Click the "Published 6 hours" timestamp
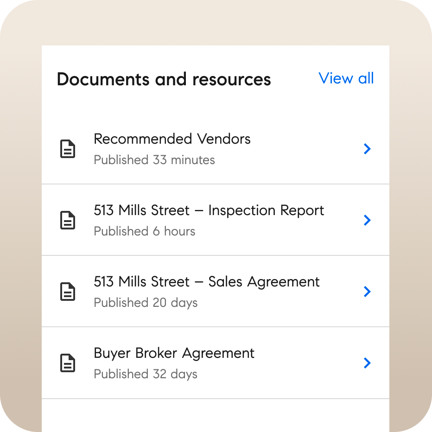The width and height of the screenshot is (432, 432). (x=145, y=231)
